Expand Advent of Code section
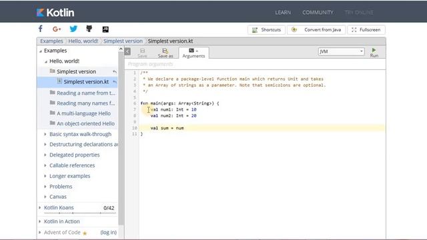Viewport: 427px width, 240px height. 40,233
